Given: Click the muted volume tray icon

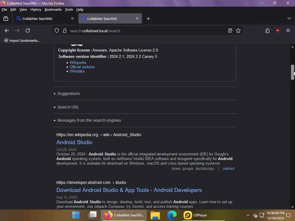Looking at the screenshot, I should 255,215.
